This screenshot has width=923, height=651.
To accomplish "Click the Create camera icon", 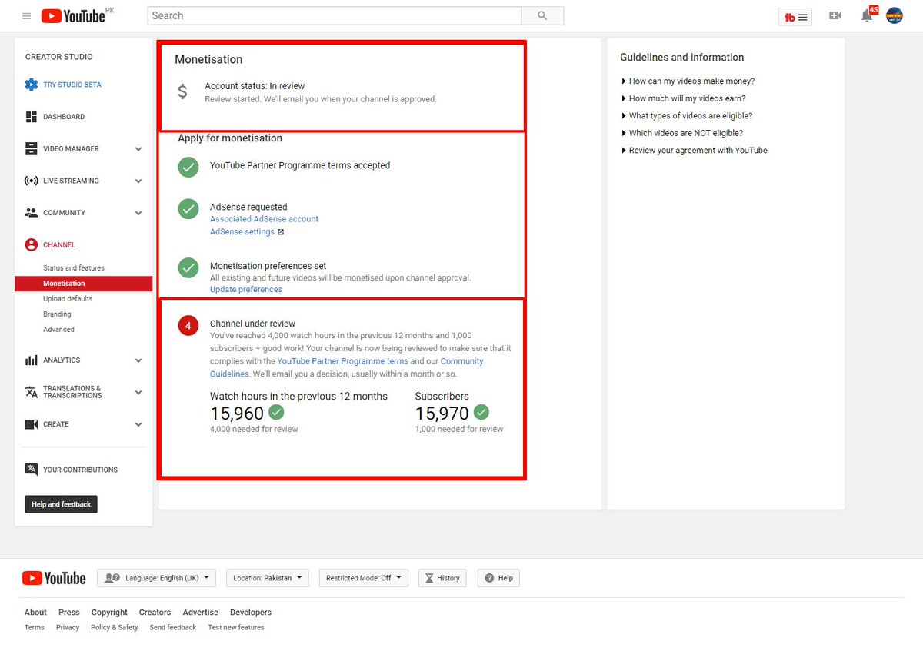I will click(x=31, y=424).
